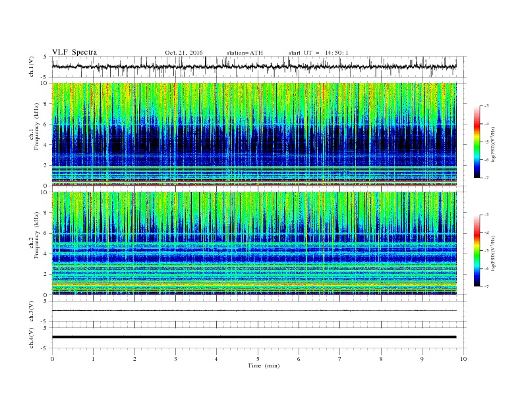522x403 pixels.
Task: Click the '8' kHz tick on ch.1 spectrogram
Action: pyautogui.click(x=45, y=104)
